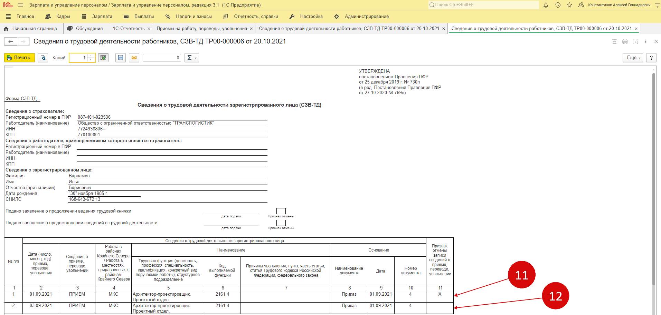Open service settings menu at far top right
The height and width of the screenshot is (315, 661).
point(658,5)
